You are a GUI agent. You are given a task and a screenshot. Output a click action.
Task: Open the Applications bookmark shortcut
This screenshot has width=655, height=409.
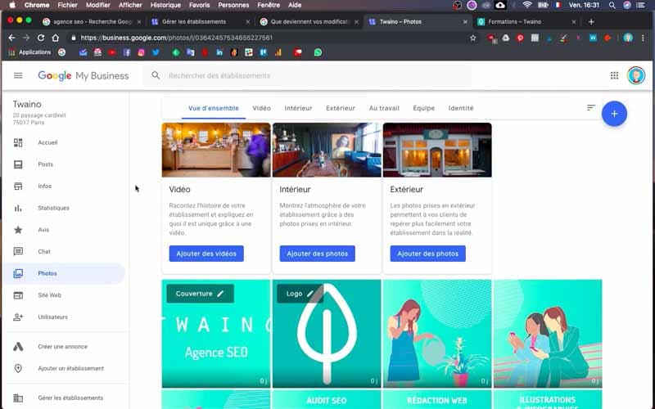pyautogui.click(x=29, y=52)
